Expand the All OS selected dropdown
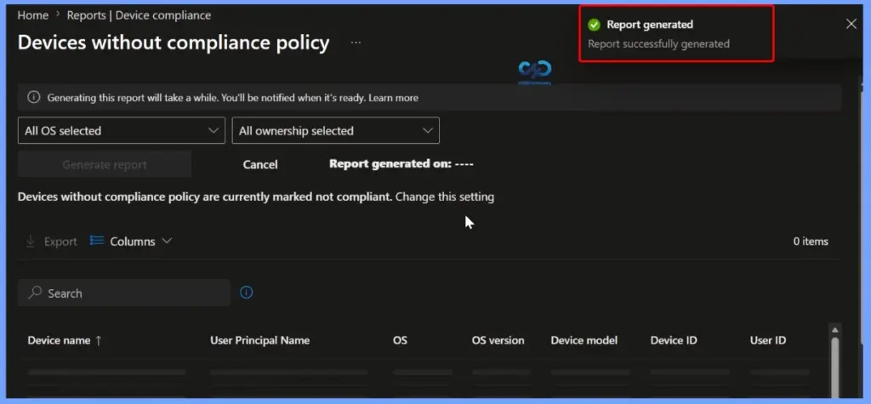This screenshot has height=404, width=871. (x=122, y=131)
